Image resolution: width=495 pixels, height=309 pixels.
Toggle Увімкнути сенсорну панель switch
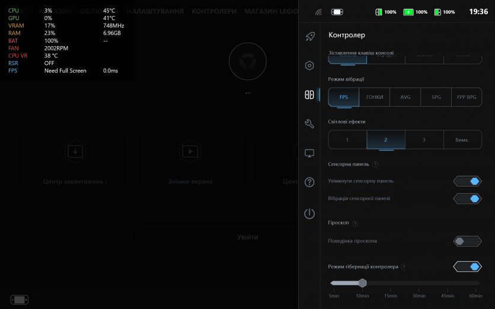(x=467, y=181)
